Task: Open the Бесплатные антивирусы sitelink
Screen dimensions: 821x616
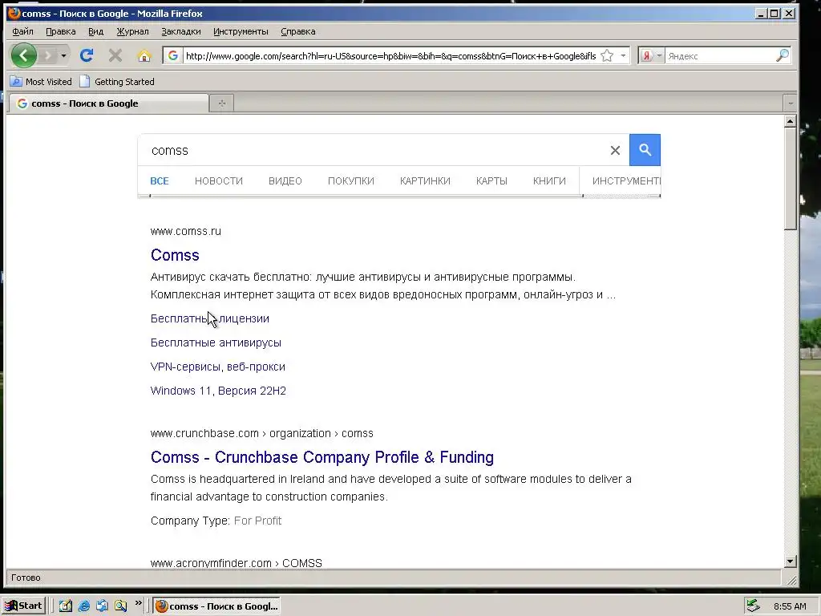Action: coord(216,342)
